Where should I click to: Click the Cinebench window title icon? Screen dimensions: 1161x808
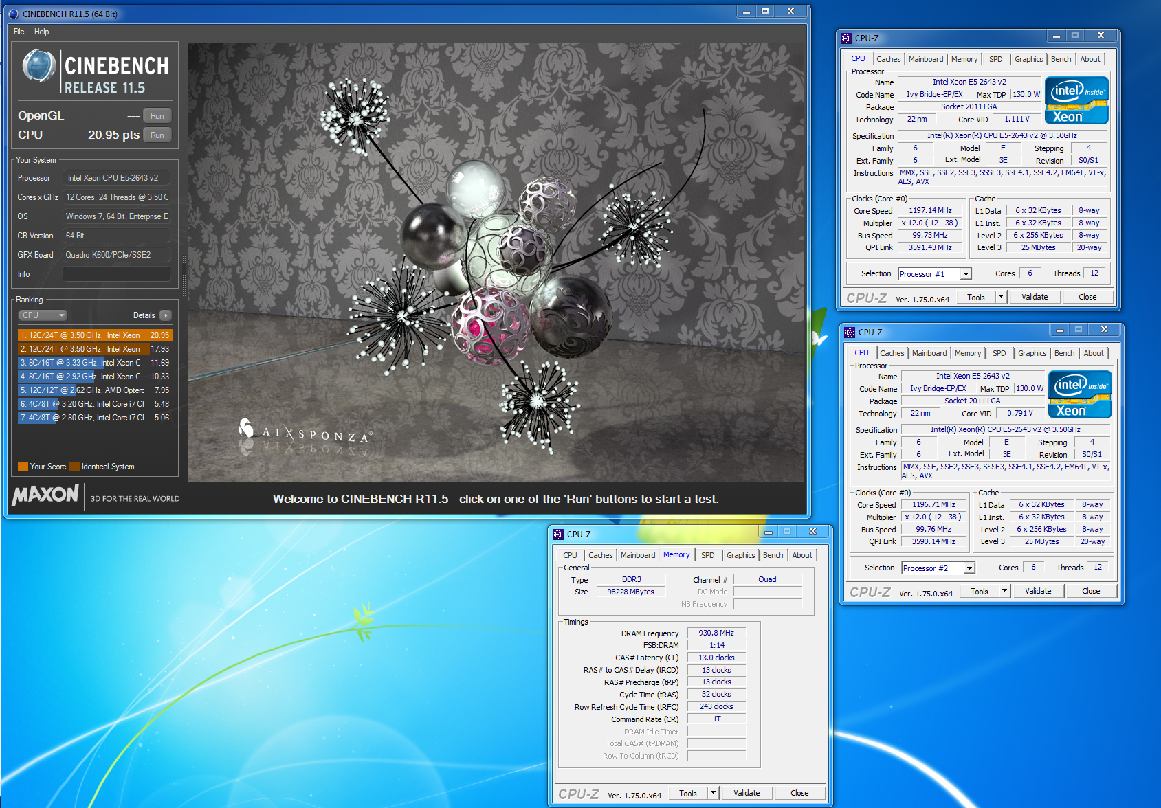coord(14,14)
